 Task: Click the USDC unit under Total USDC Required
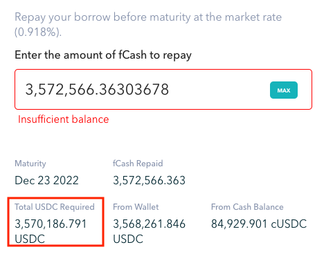[x=30, y=239]
